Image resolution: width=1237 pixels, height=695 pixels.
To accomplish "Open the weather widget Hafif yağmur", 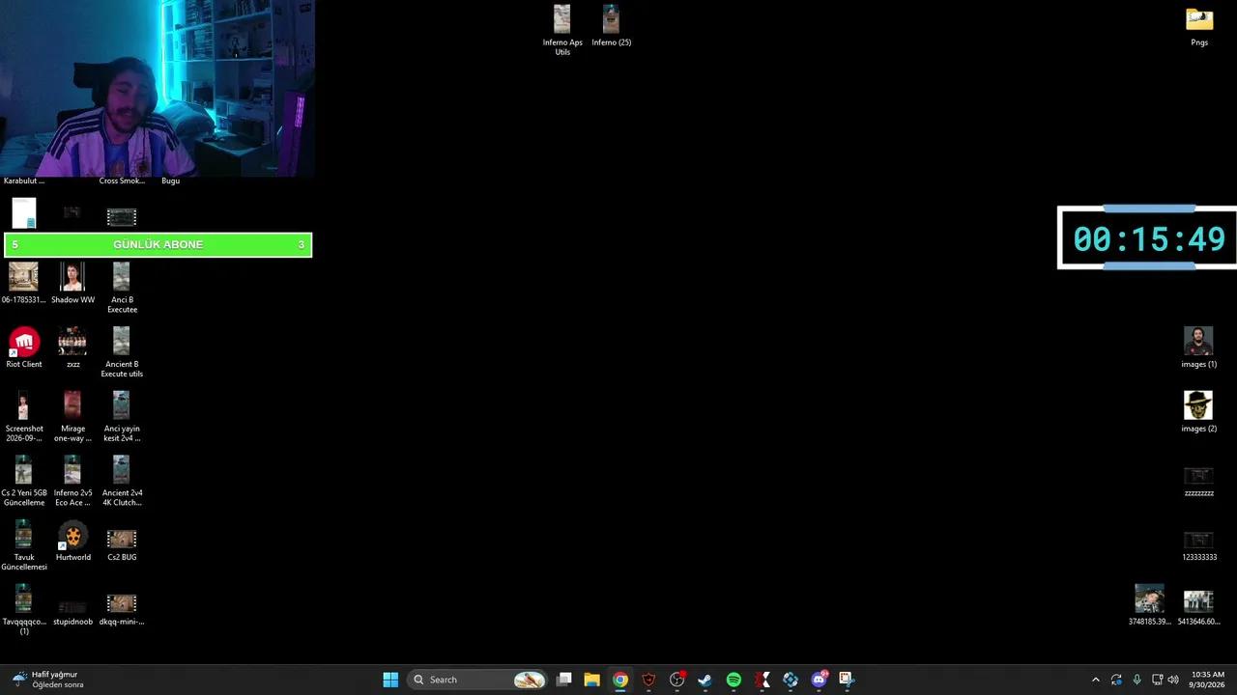I will pos(46,680).
